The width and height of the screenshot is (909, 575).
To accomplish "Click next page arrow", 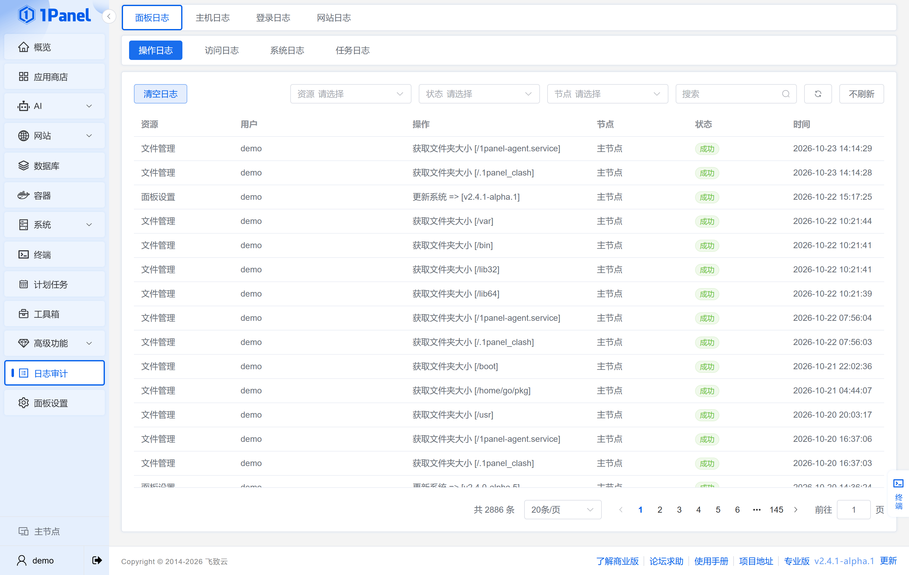I will (x=796, y=509).
